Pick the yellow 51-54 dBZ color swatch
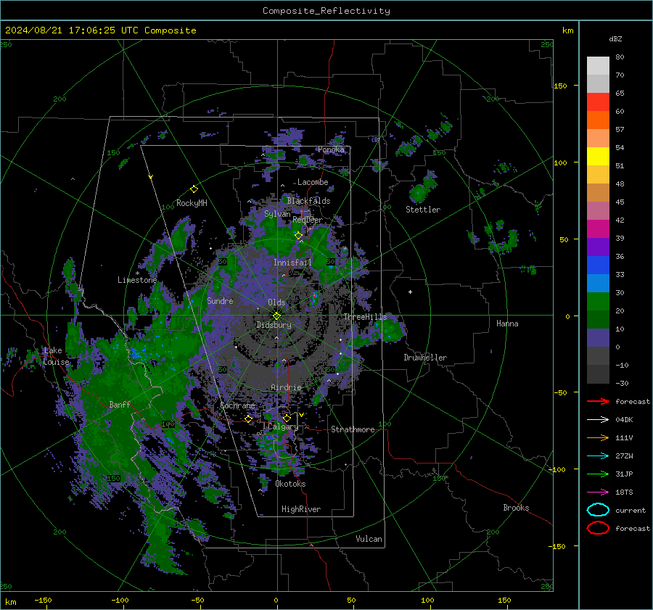653x610 pixels. (598, 157)
